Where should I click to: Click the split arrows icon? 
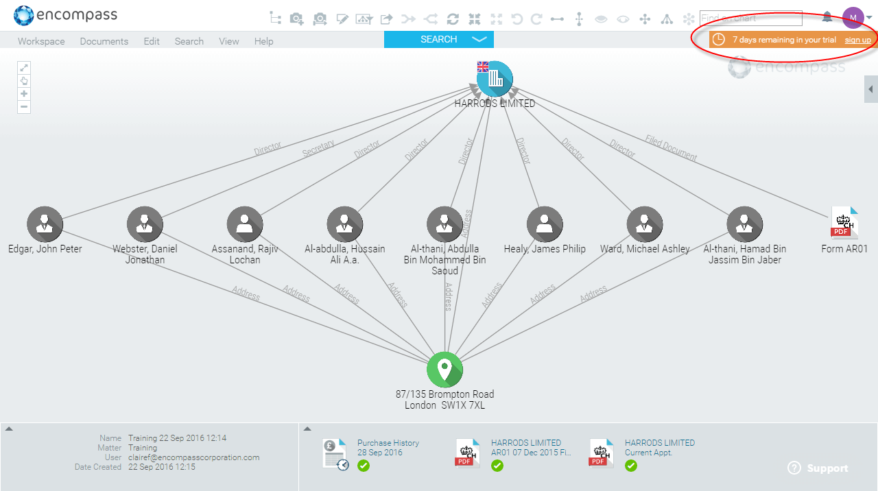431,19
